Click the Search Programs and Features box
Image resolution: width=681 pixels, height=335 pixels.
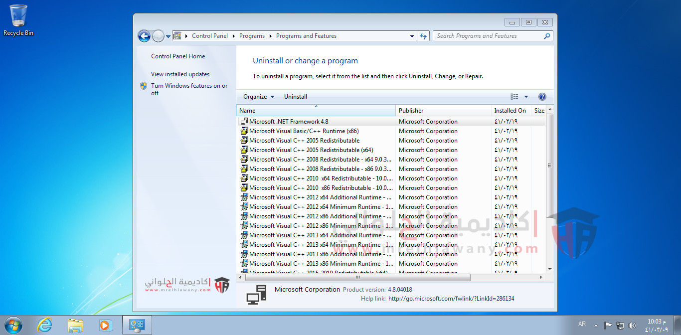pyautogui.click(x=489, y=36)
